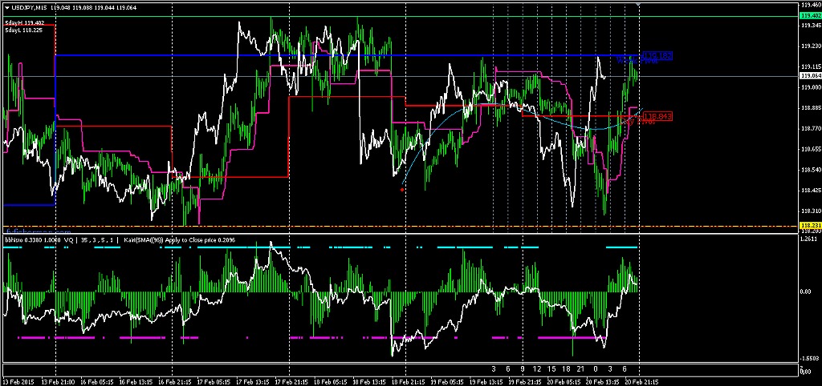Select the red 118.843 price label box
This screenshot has height=386, width=822.
tap(657, 116)
